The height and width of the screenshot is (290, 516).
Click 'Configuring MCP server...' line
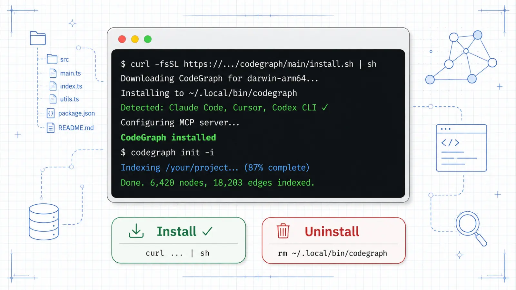tap(180, 123)
